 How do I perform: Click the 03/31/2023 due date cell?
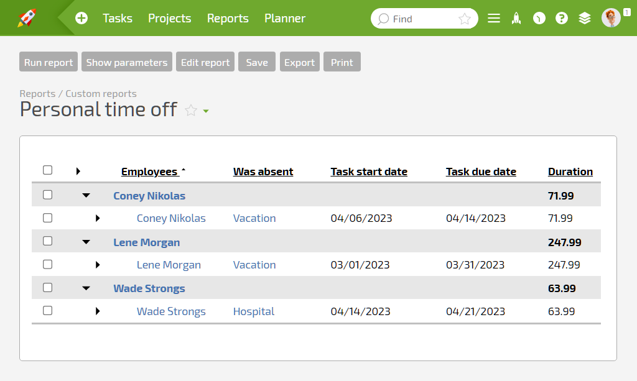coord(475,265)
